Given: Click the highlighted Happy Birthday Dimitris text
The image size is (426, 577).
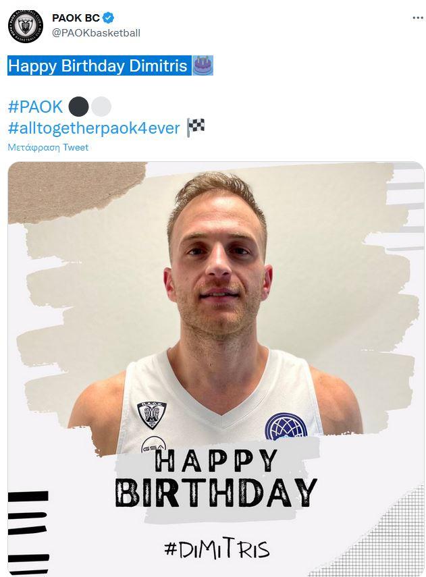Looking at the screenshot, I should 98,65.
